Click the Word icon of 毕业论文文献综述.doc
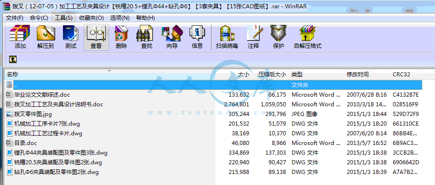The height and width of the screenshot is (185, 435). pyautogui.click(x=10, y=95)
